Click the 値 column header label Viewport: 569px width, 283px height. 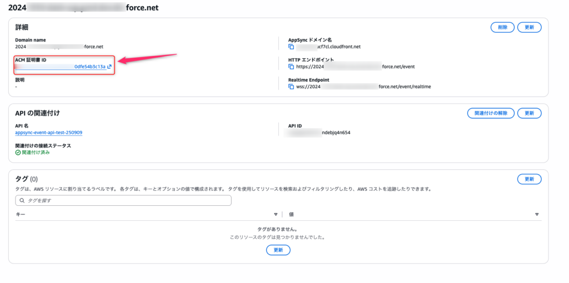291,214
